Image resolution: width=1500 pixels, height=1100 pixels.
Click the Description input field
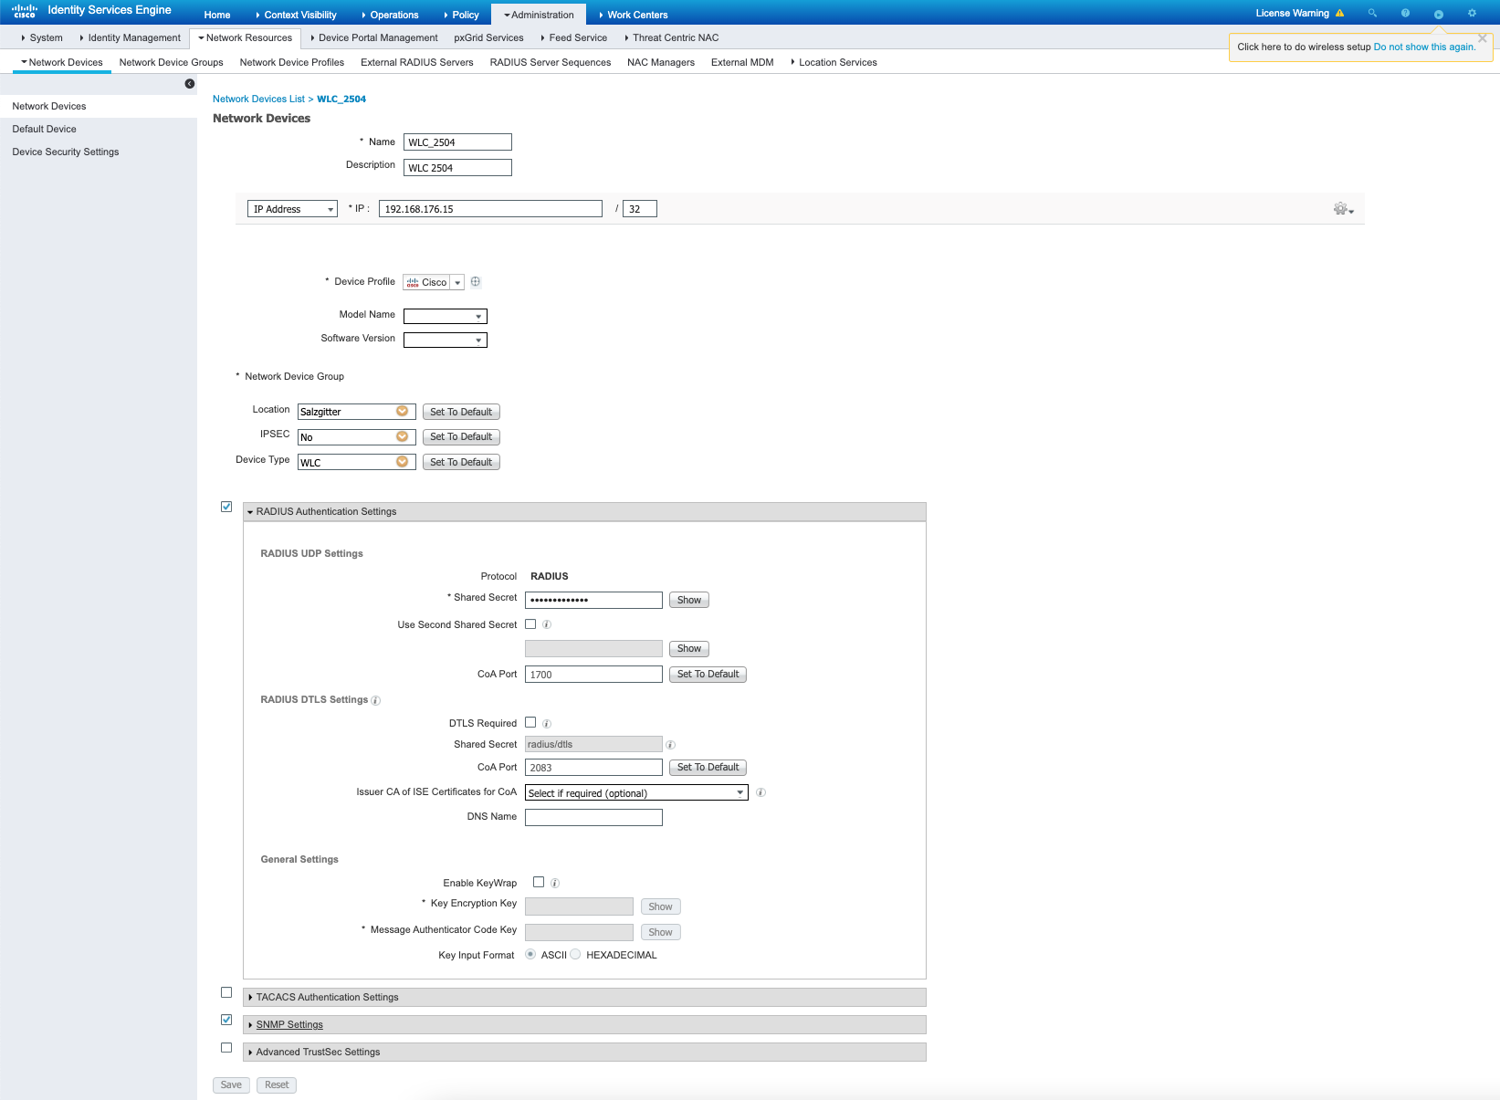point(457,168)
